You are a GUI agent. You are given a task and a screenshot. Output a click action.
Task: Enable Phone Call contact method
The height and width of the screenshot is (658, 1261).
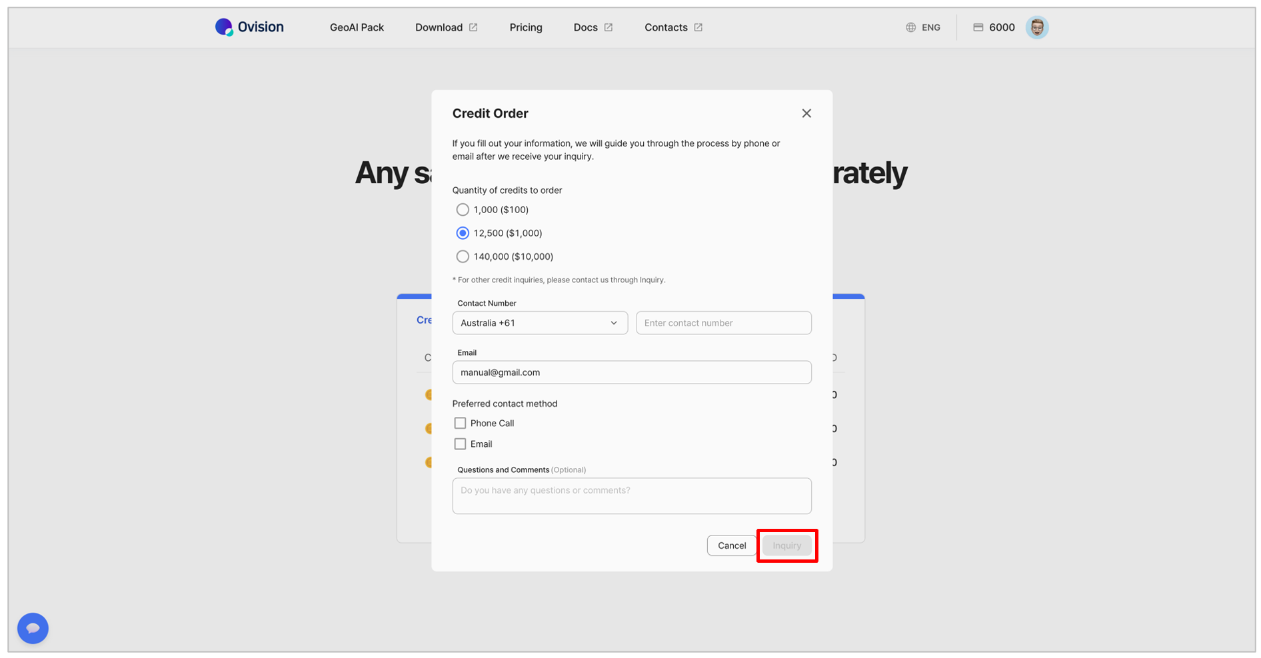tap(460, 423)
